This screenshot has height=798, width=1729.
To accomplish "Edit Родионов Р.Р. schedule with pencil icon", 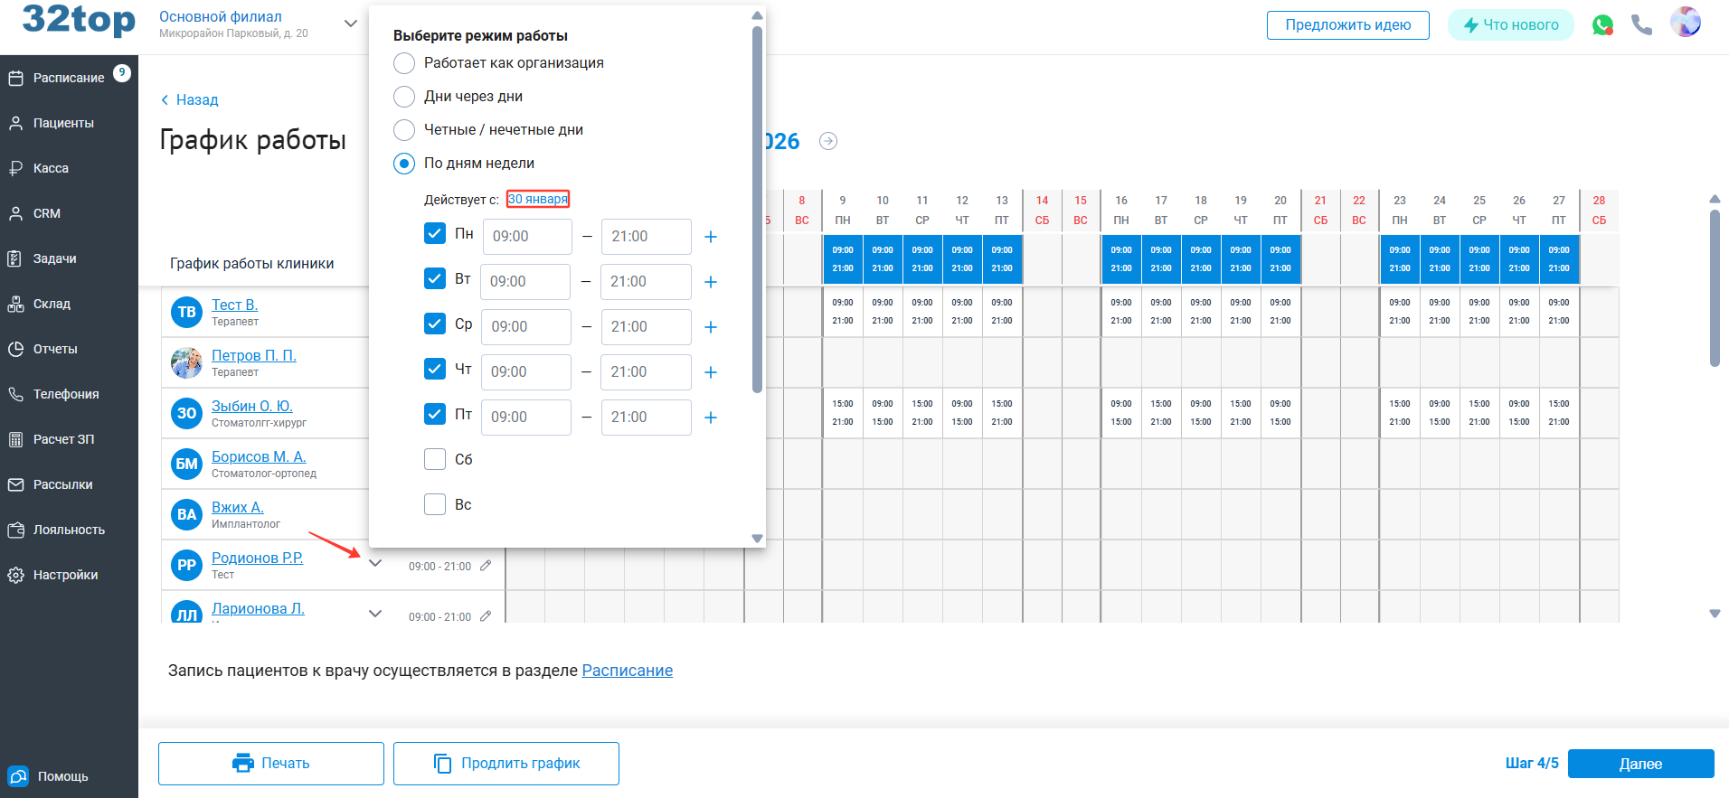I will click(x=486, y=566).
